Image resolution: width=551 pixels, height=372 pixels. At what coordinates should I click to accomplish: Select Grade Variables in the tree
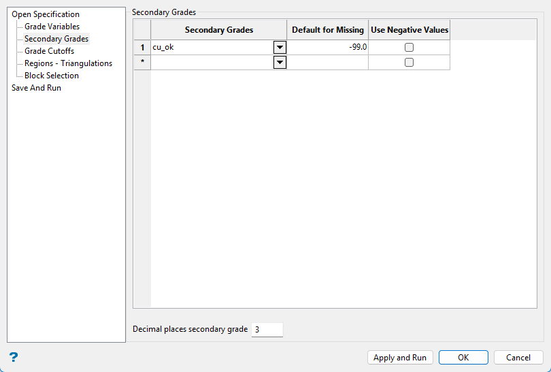point(52,27)
